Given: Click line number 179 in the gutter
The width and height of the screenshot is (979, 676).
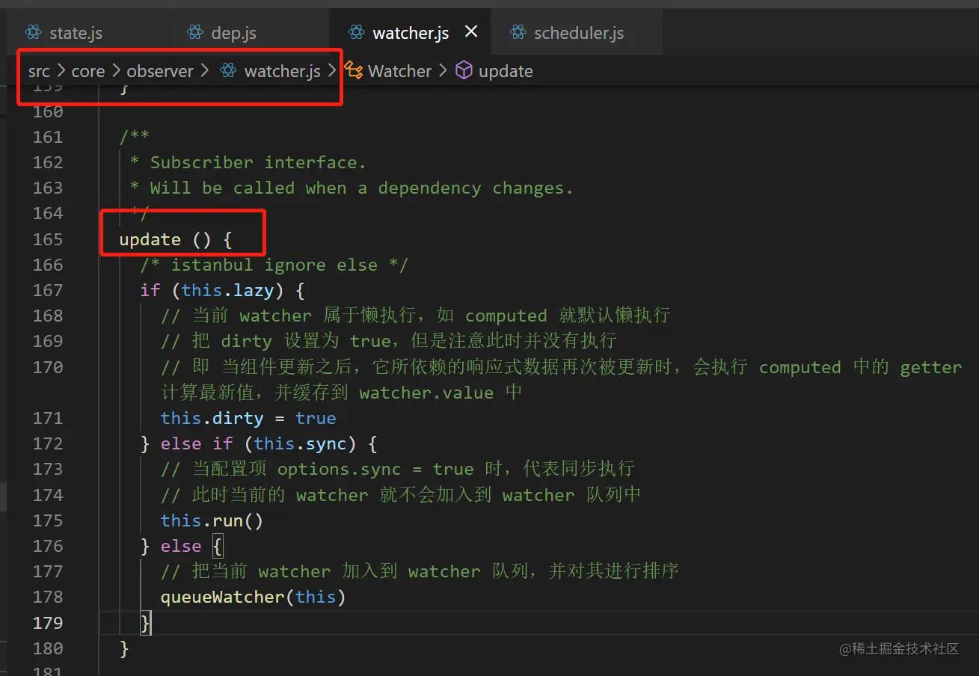Looking at the screenshot, I should click(x=48, y=623).
